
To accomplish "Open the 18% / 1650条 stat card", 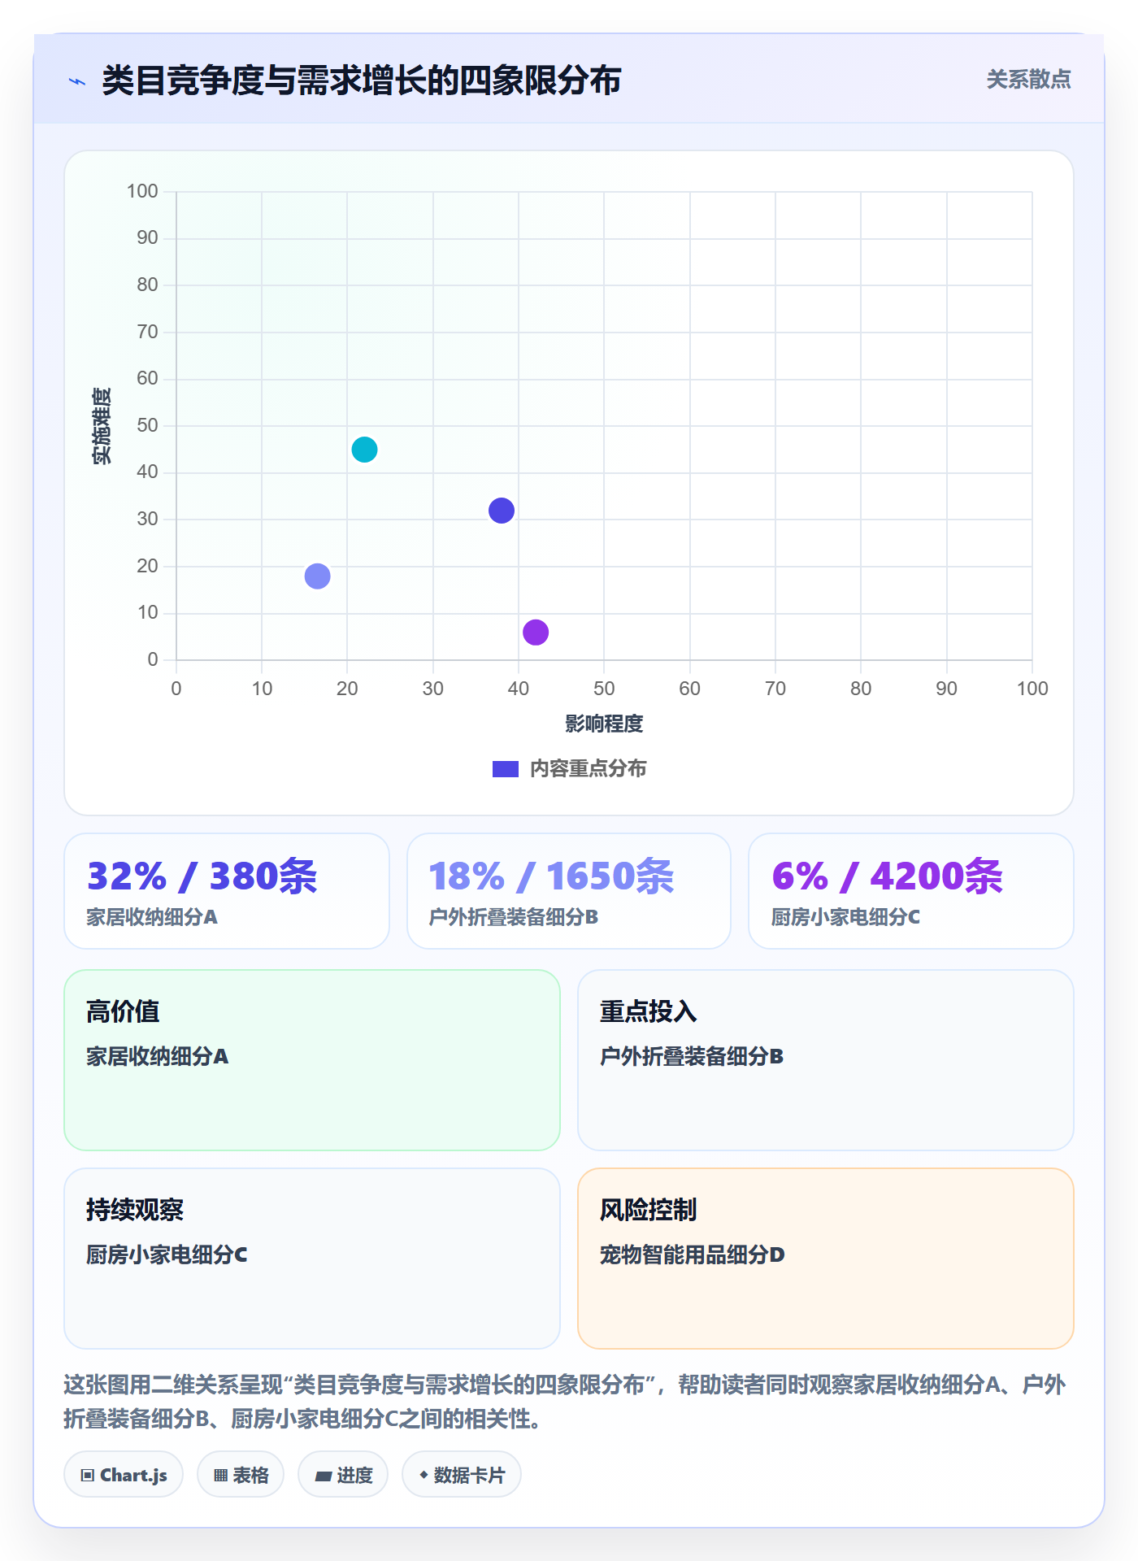I will [569, 891].
